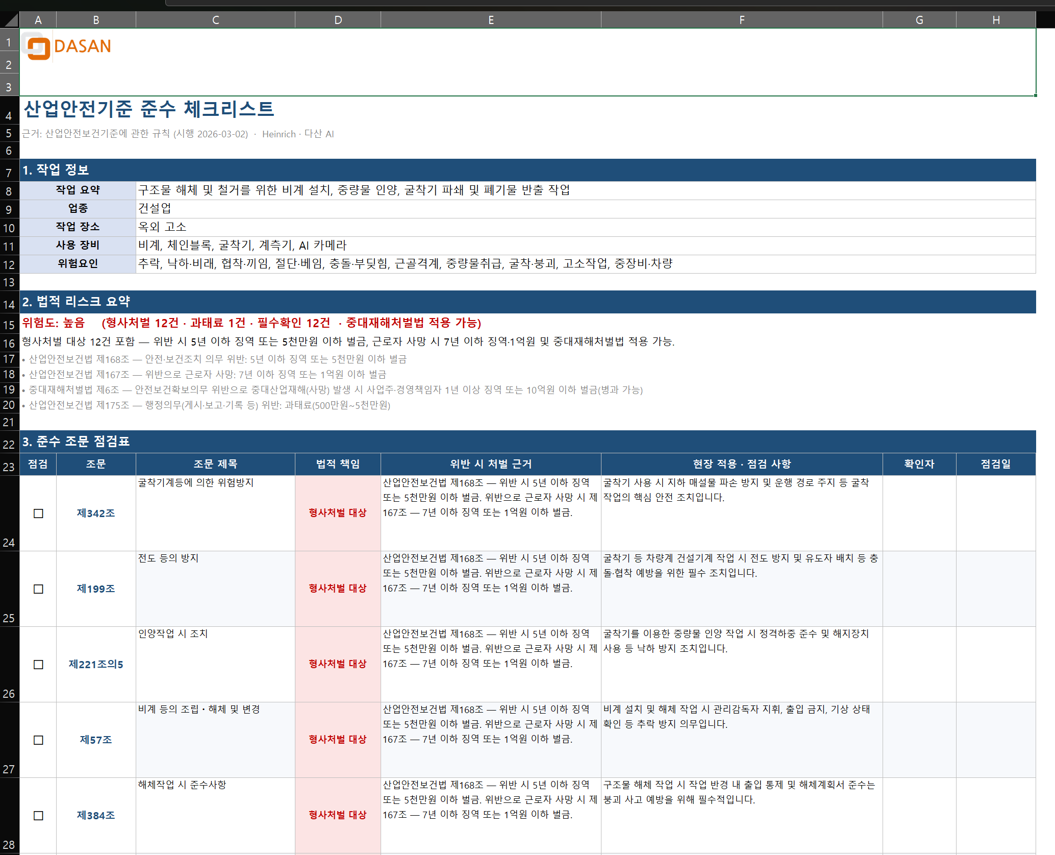The width and height of the screenshot is (1055, 855).
Task: Click the 확인자 cell for 제342조
Action: click(920, 514)
